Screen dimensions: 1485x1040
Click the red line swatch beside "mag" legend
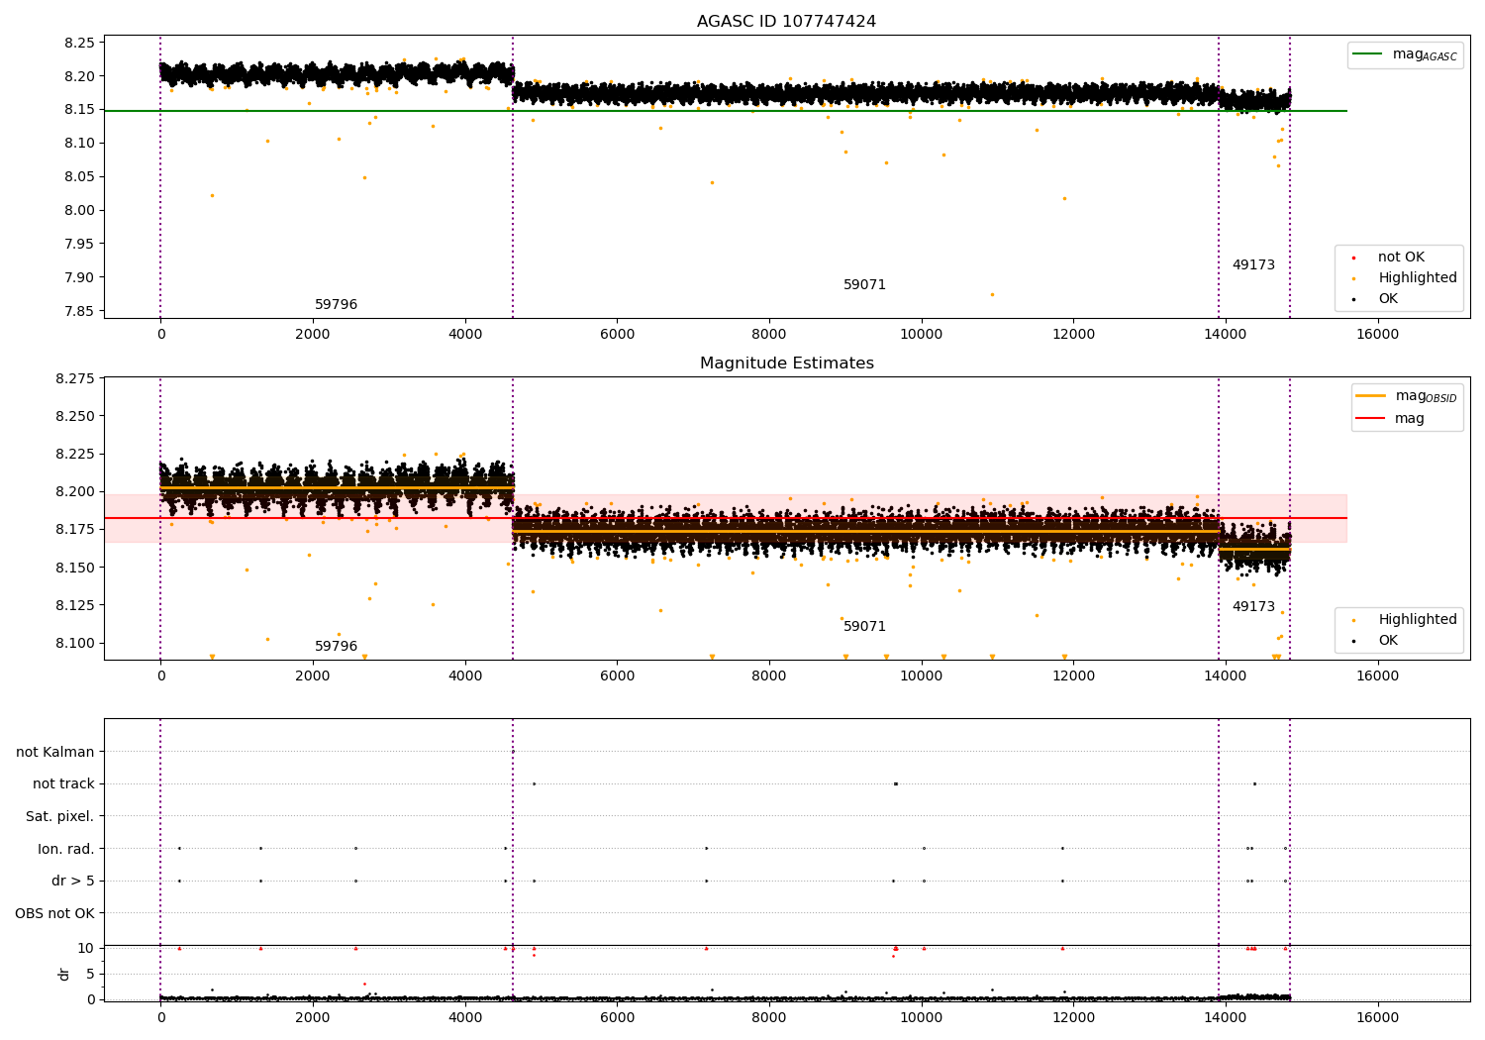point(1371,419)
